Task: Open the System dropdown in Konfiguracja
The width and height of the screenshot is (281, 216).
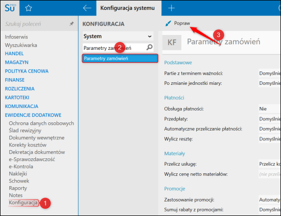Action: click(x=118, y=36)
